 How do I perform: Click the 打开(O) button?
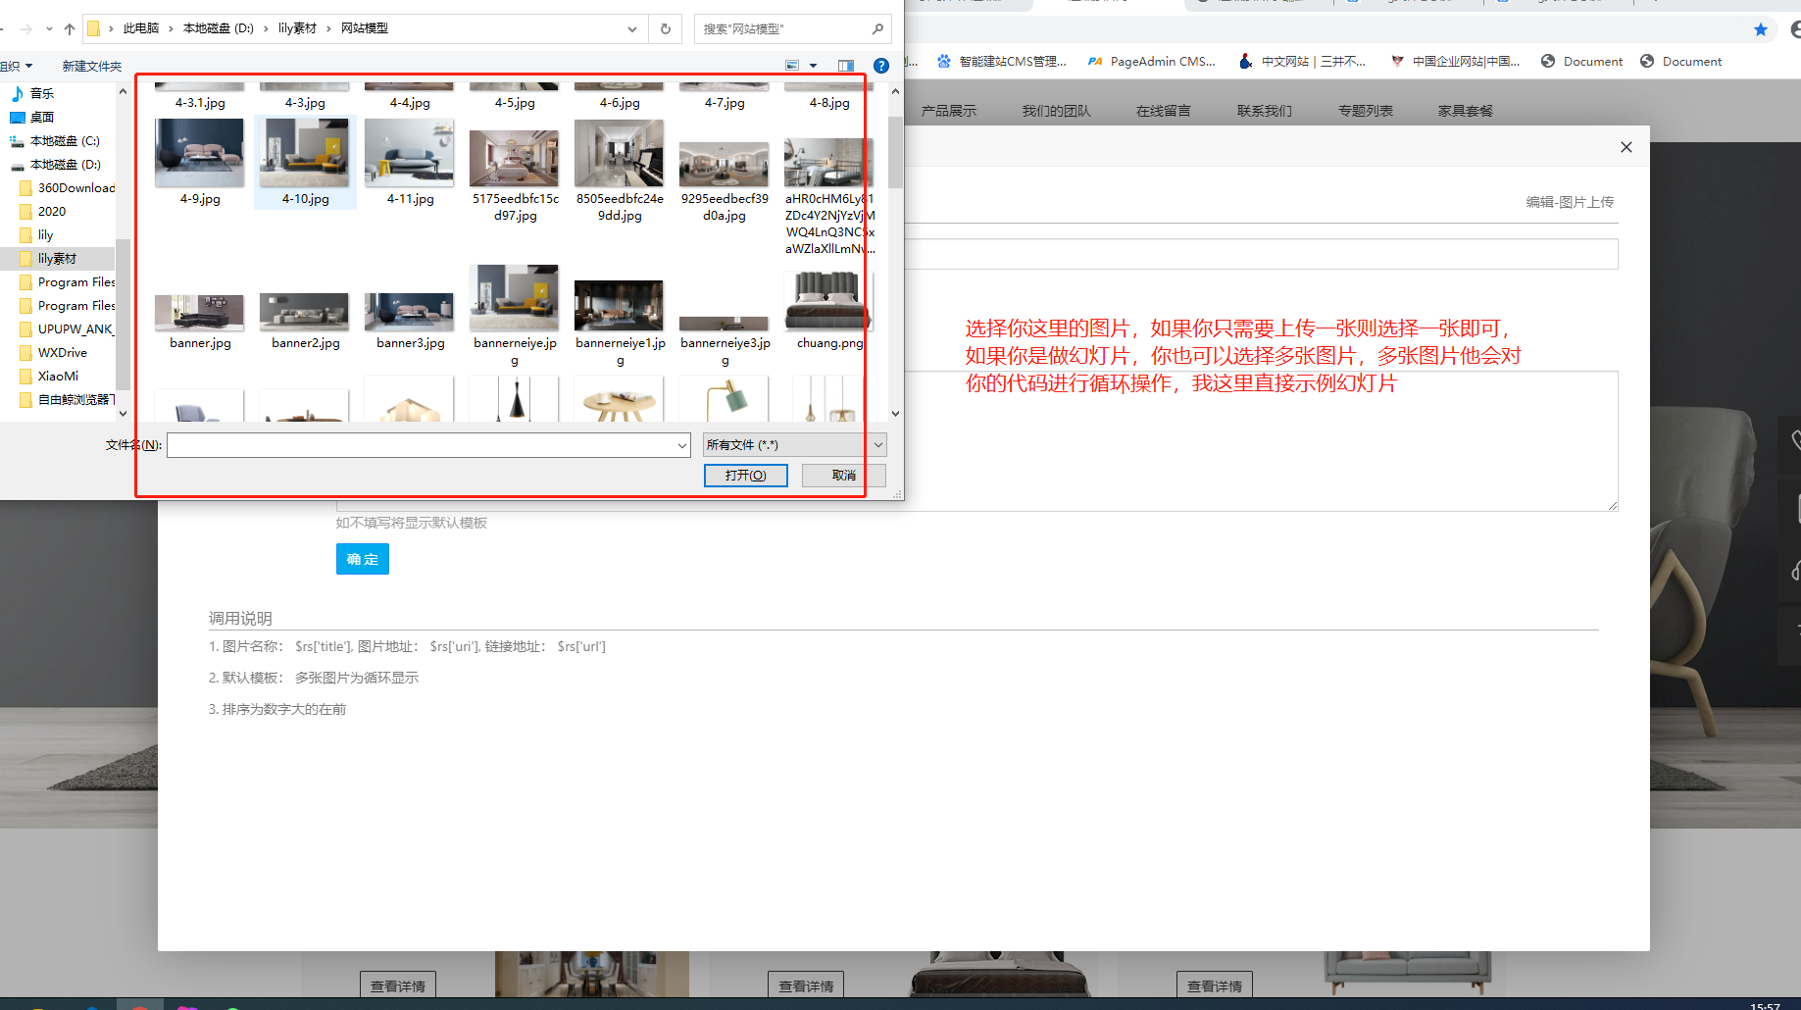(746, 476)
